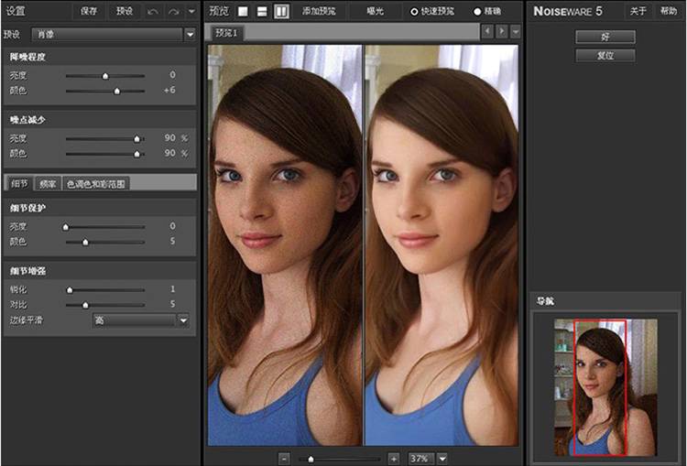The height and width of the screenshot is (466, 687).
Task: Click the previous preview tab arrow
Action: coord(487,31)
